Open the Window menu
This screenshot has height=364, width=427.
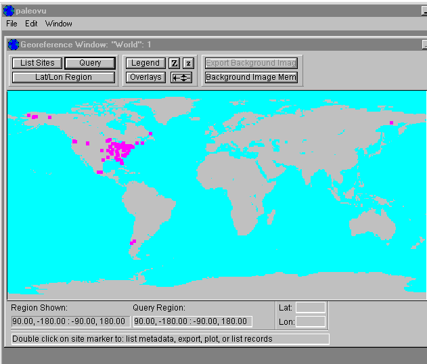click(x=58, y=24)
